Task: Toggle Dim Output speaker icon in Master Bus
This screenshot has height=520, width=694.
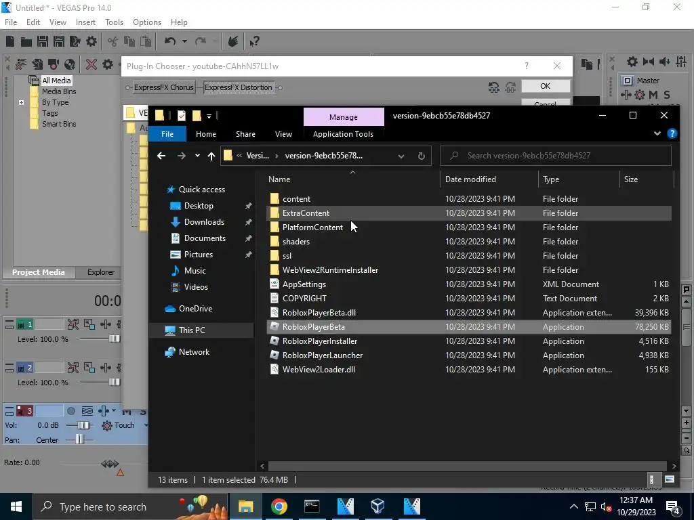Action: click(664, 62)
